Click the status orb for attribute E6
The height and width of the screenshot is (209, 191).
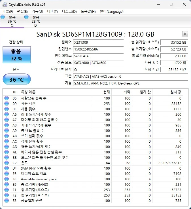[7, 174]
